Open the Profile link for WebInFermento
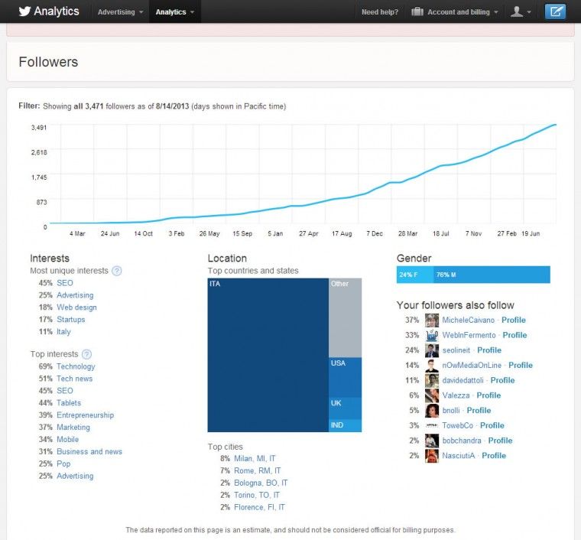This screenshot has height=540, width=581. point(514,336)
